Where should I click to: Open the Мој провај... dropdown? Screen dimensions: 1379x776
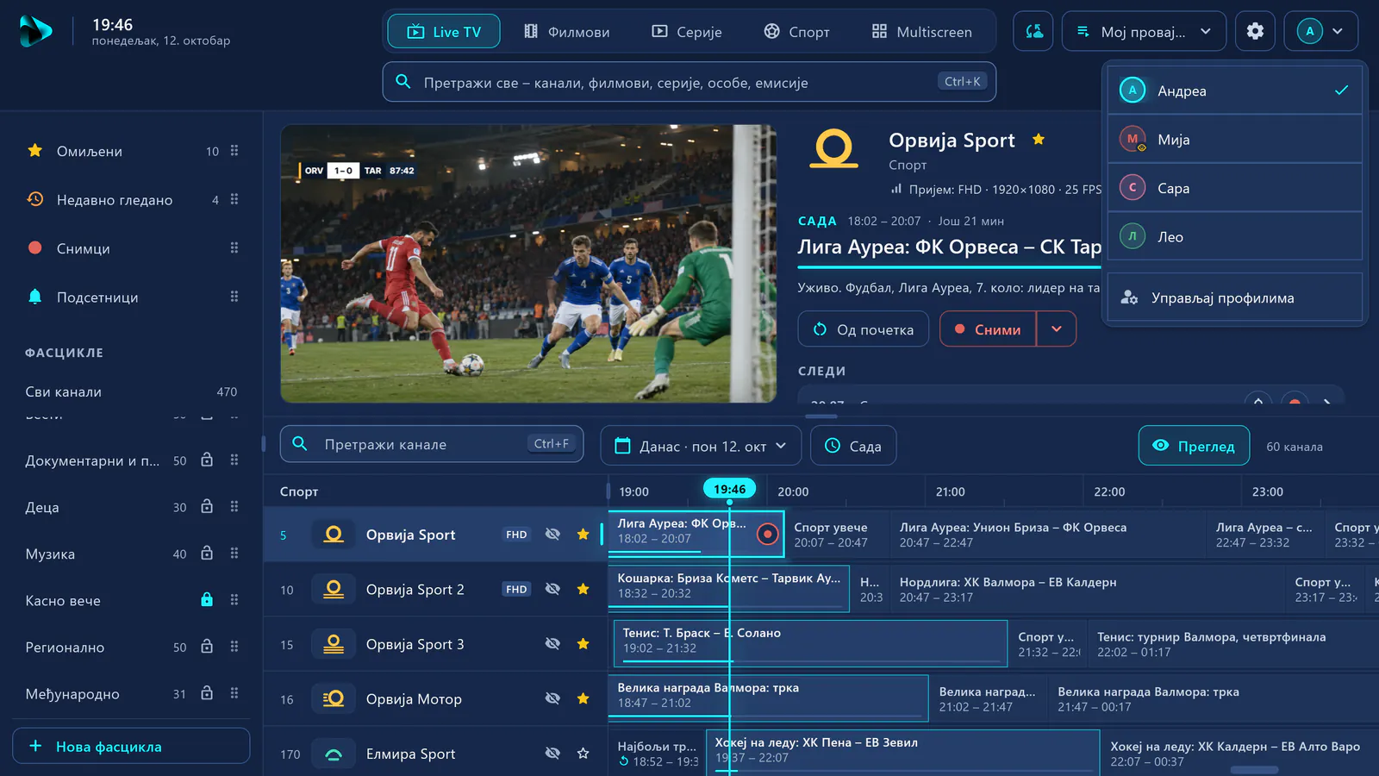[x=1144, y=31]
